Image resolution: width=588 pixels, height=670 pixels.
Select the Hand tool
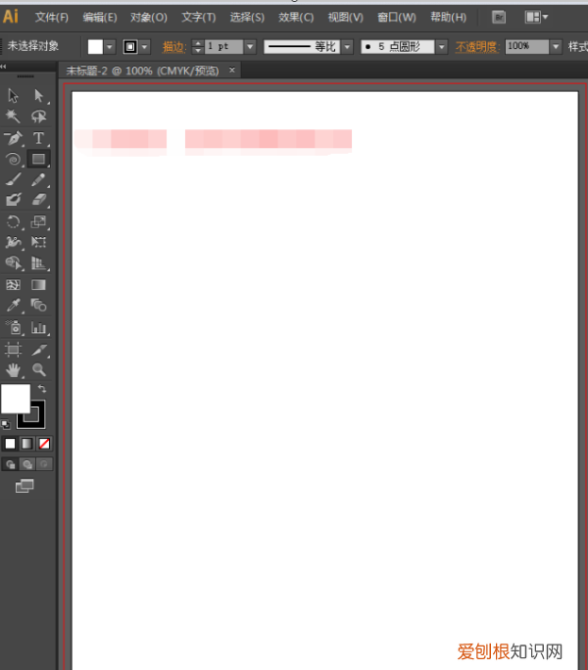(14, 369)
